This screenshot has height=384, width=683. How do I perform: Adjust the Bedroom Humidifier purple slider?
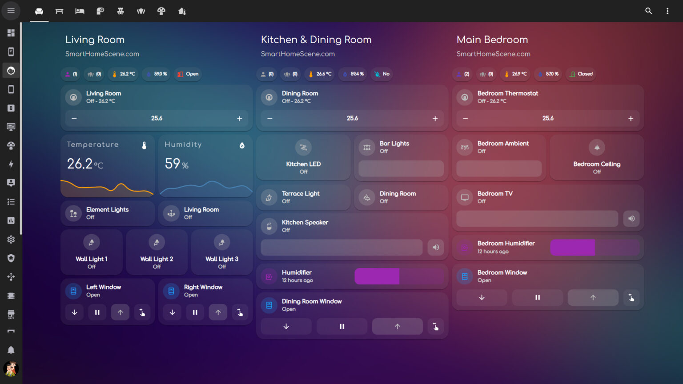click(595, 248)
